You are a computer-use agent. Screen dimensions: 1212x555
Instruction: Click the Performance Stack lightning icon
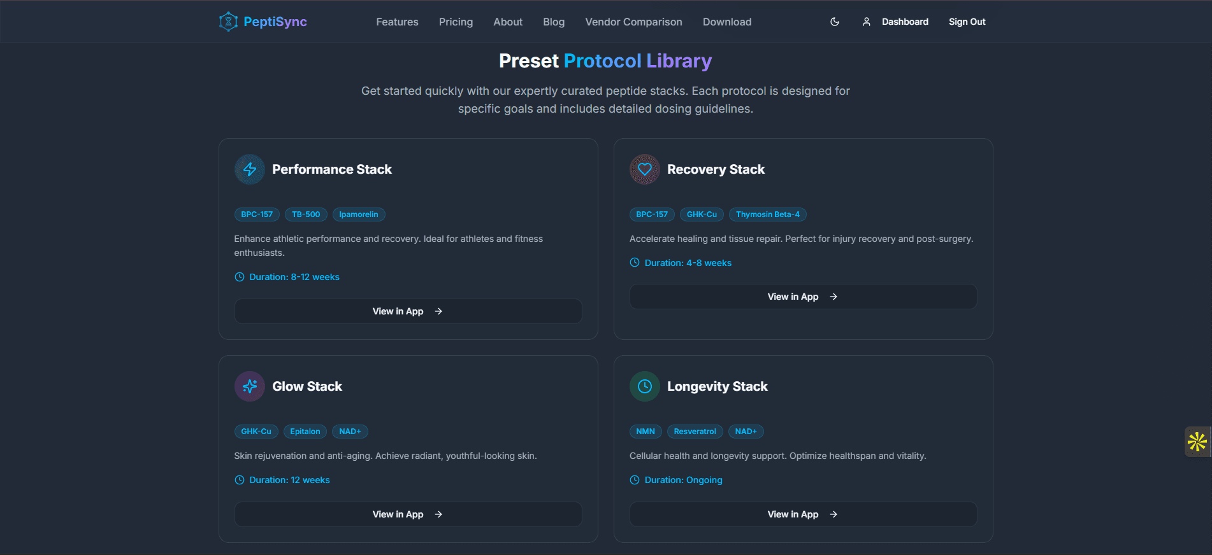click(x=250, y=169)
